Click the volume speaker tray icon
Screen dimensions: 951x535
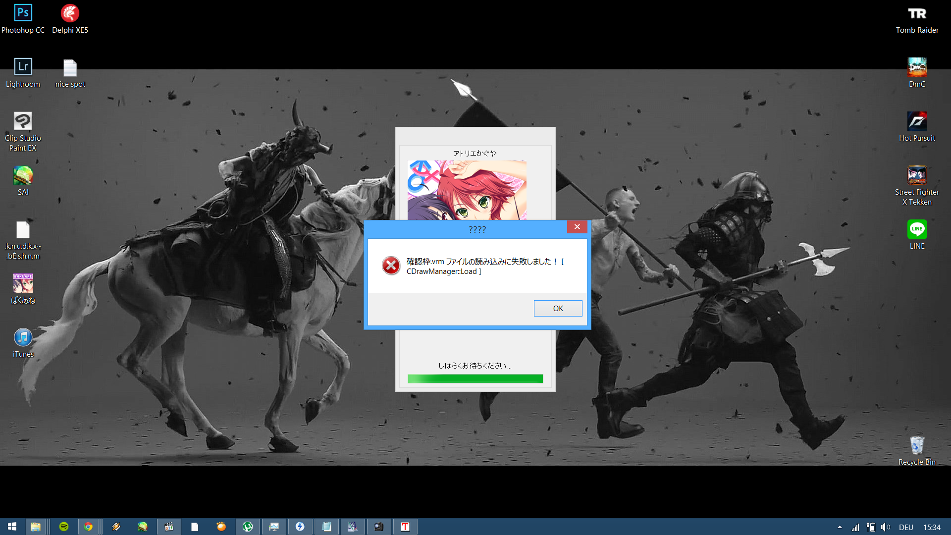click(x=885, y=527)
